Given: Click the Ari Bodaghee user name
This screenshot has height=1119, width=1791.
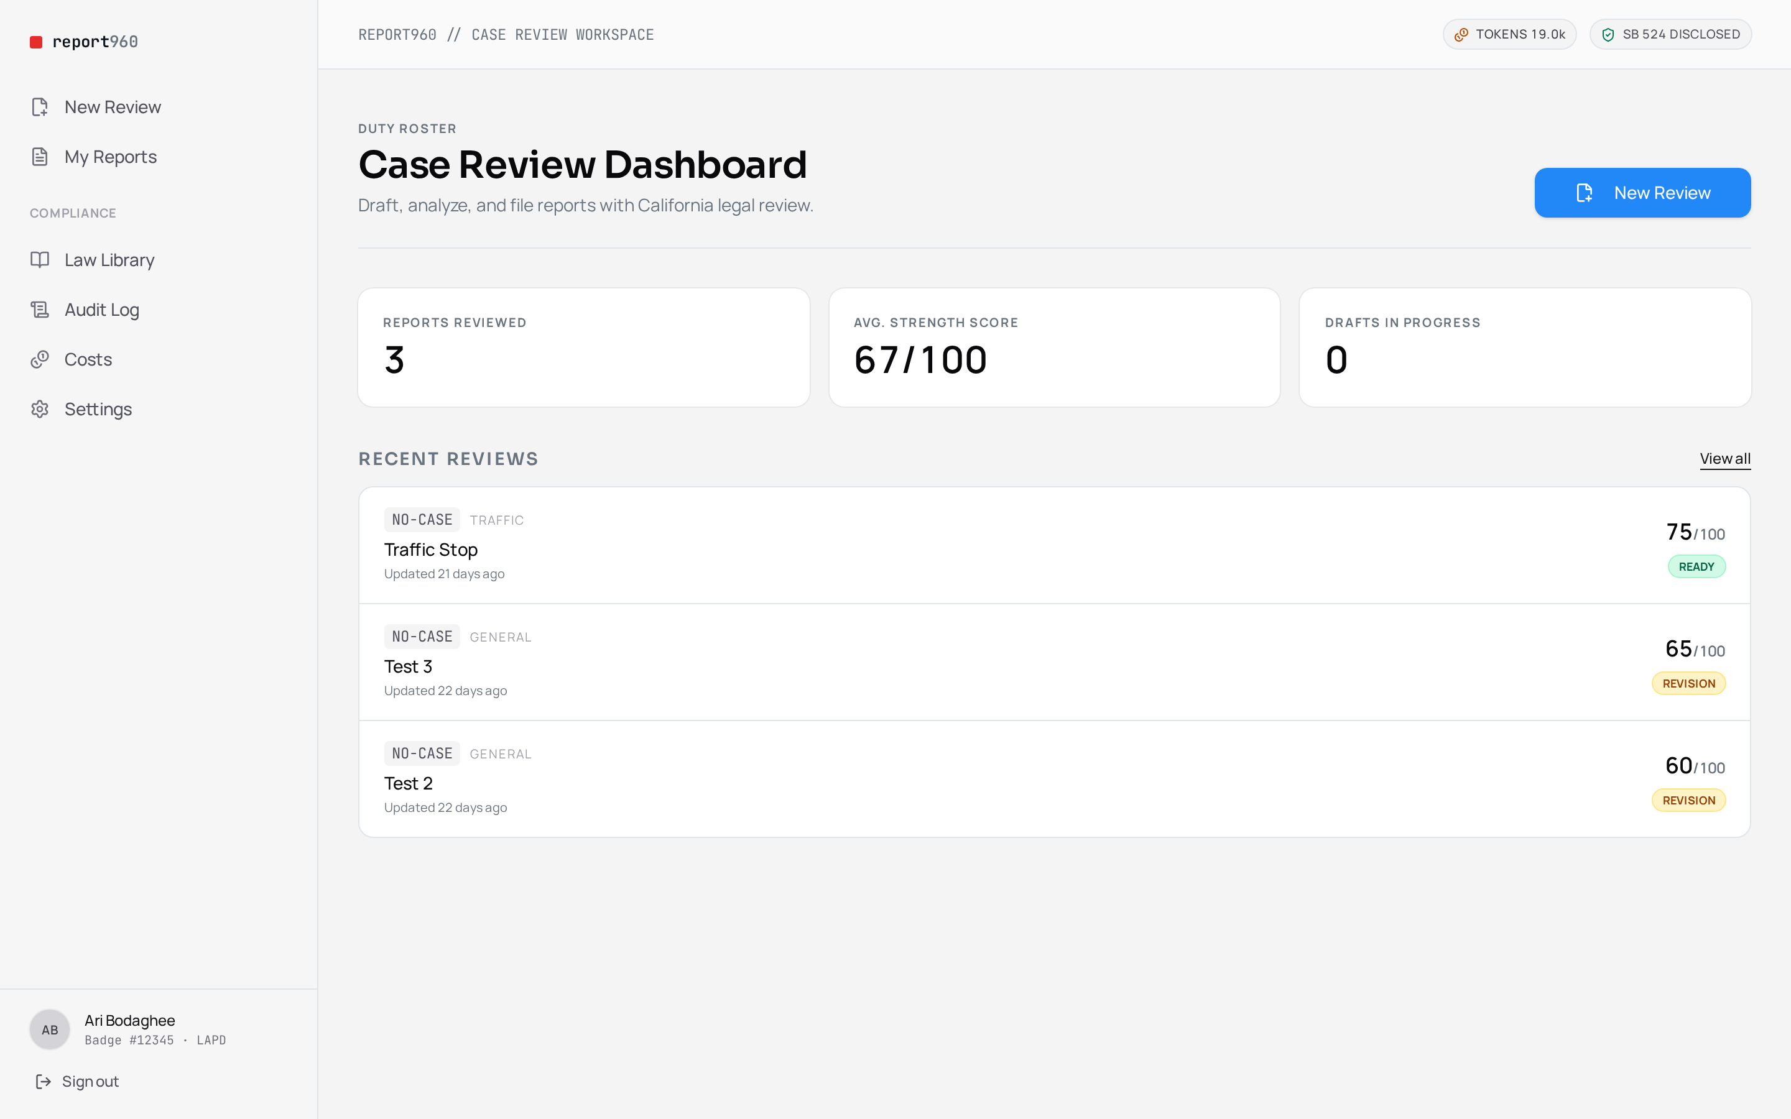Looking at the screenshot, I should click(129, 1021).
